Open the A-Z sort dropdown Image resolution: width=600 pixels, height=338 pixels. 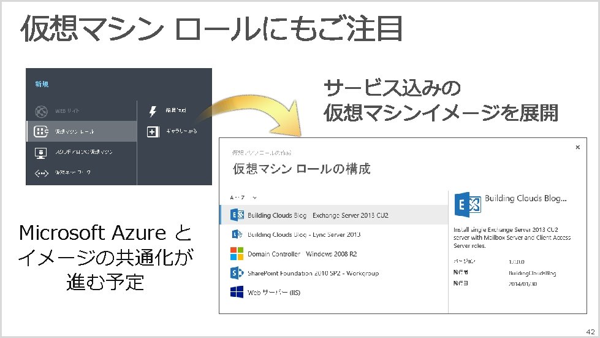point(243,198)
